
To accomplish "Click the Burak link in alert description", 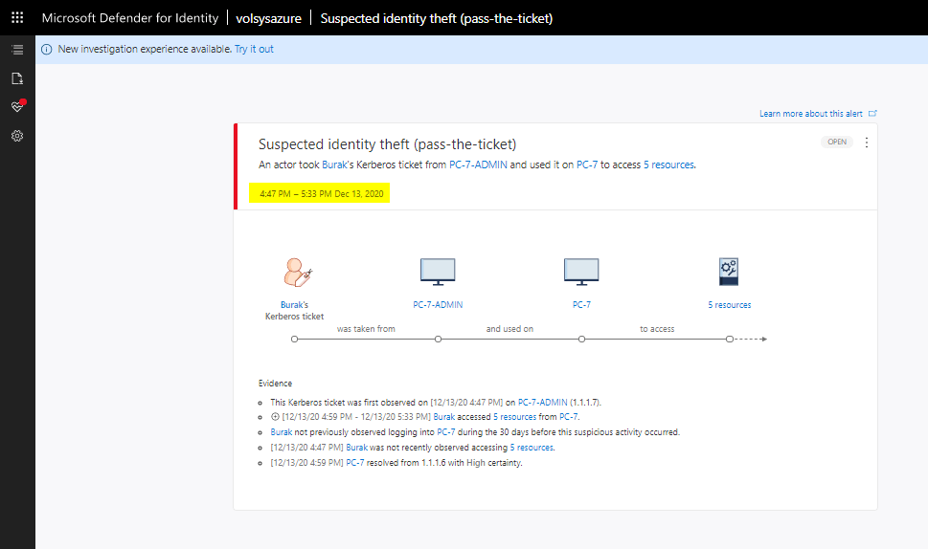I will coord(334,165).
